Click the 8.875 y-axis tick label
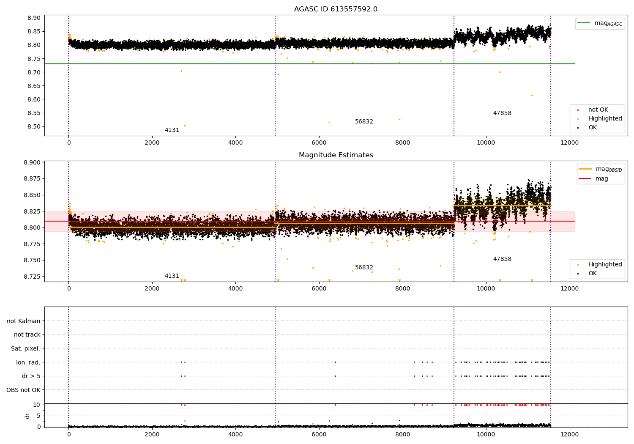 (32, 179)
